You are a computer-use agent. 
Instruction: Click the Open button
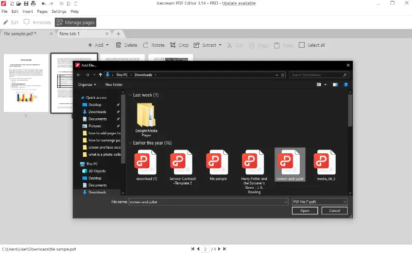point(305,210)
